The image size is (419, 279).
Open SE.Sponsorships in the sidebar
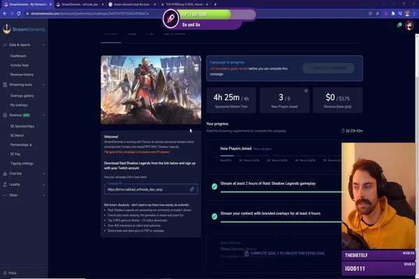pos(22,126)
